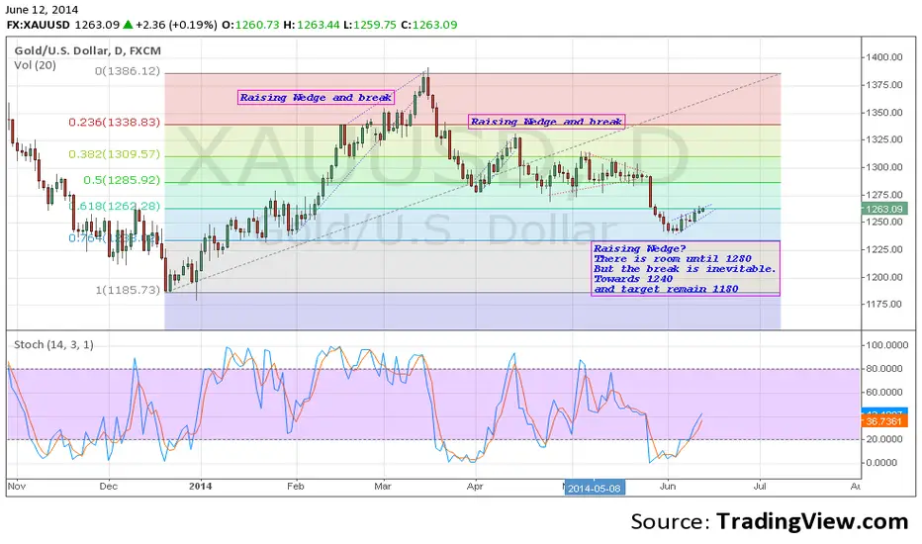Click the green 1263.09 current price tag
This screenshot has width=922, height=544.
coord(884,209)
